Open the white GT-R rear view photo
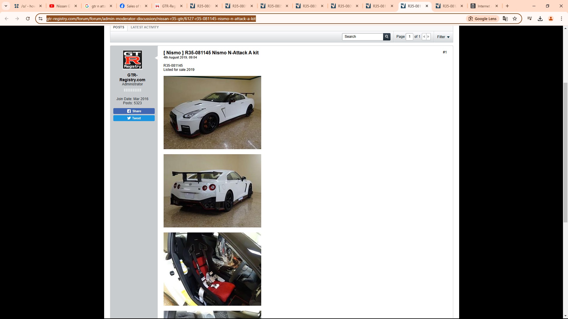Viewport: 568px width, 319px height. pyautogui.click(x=212, y=191)
